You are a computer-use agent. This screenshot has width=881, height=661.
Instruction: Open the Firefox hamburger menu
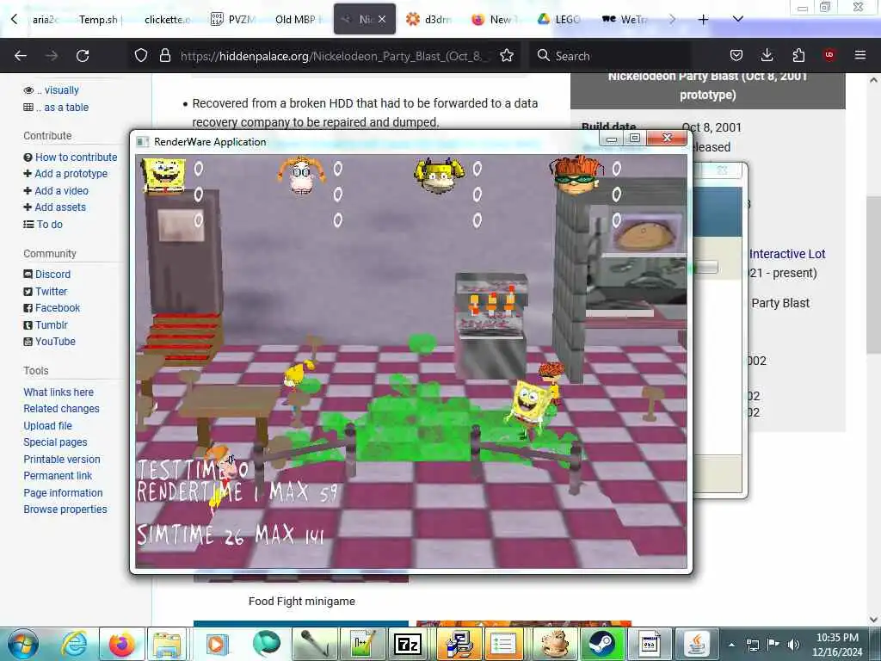[859, 55]
